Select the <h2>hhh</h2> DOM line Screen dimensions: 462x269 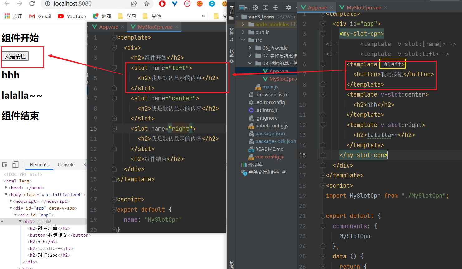click(x=43, y=242)
